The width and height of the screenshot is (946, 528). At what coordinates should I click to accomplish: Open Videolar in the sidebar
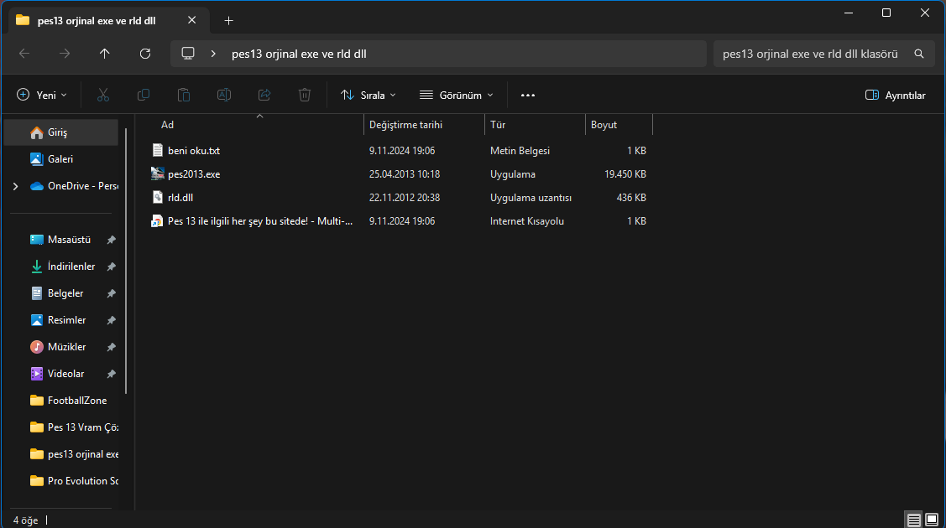point(61,374)
